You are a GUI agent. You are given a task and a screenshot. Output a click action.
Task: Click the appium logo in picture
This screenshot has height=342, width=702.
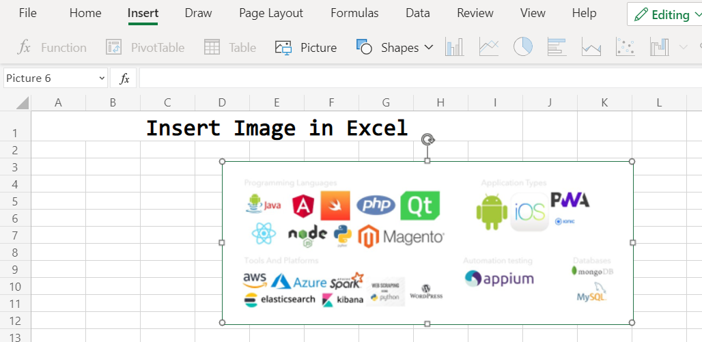[499, 279]
